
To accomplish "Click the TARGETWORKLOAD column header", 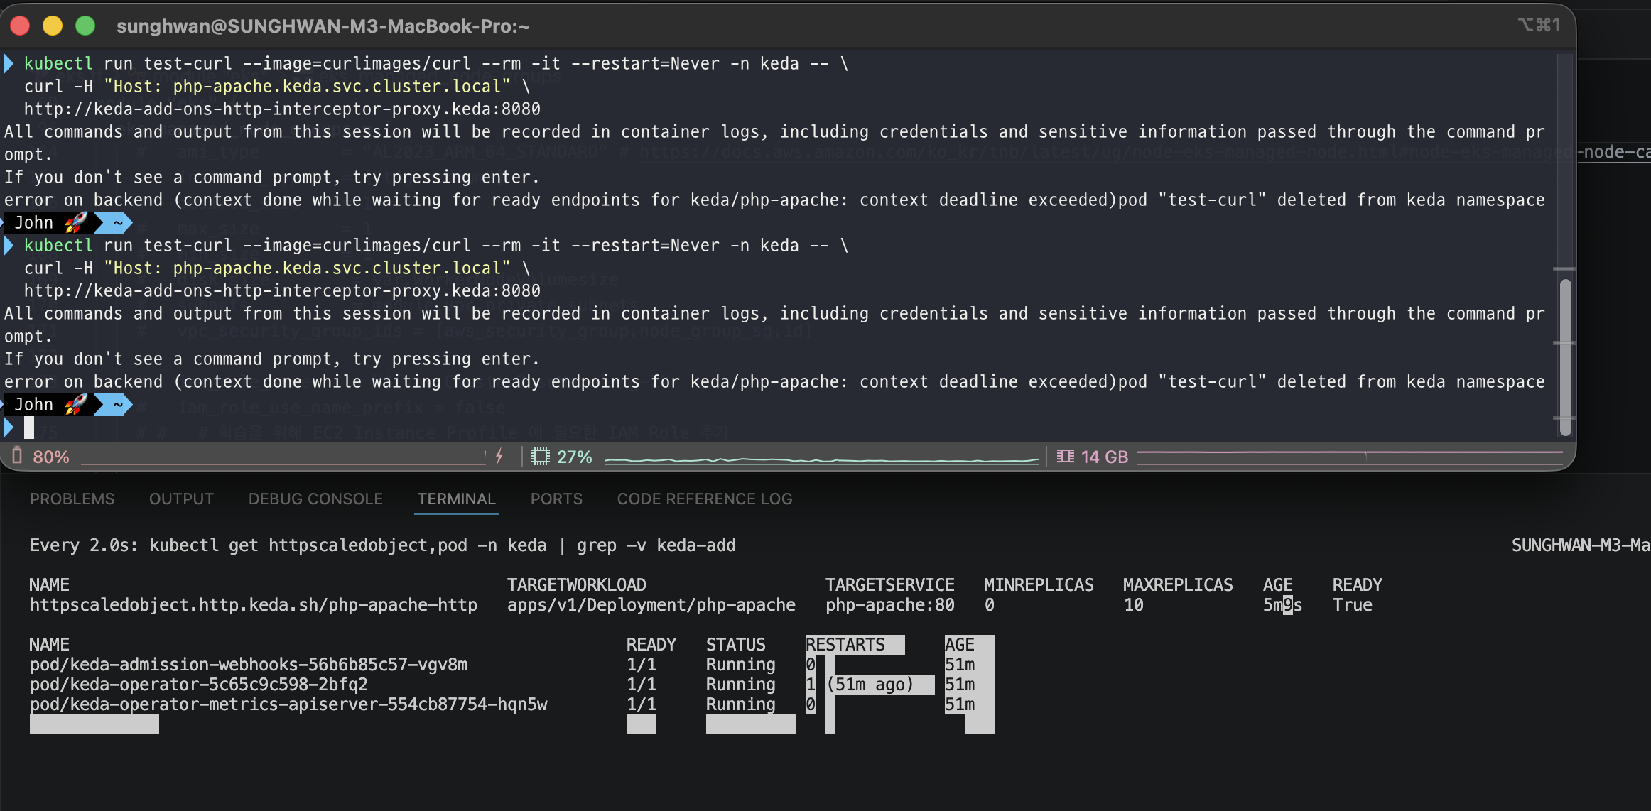I will click(576, 585).
